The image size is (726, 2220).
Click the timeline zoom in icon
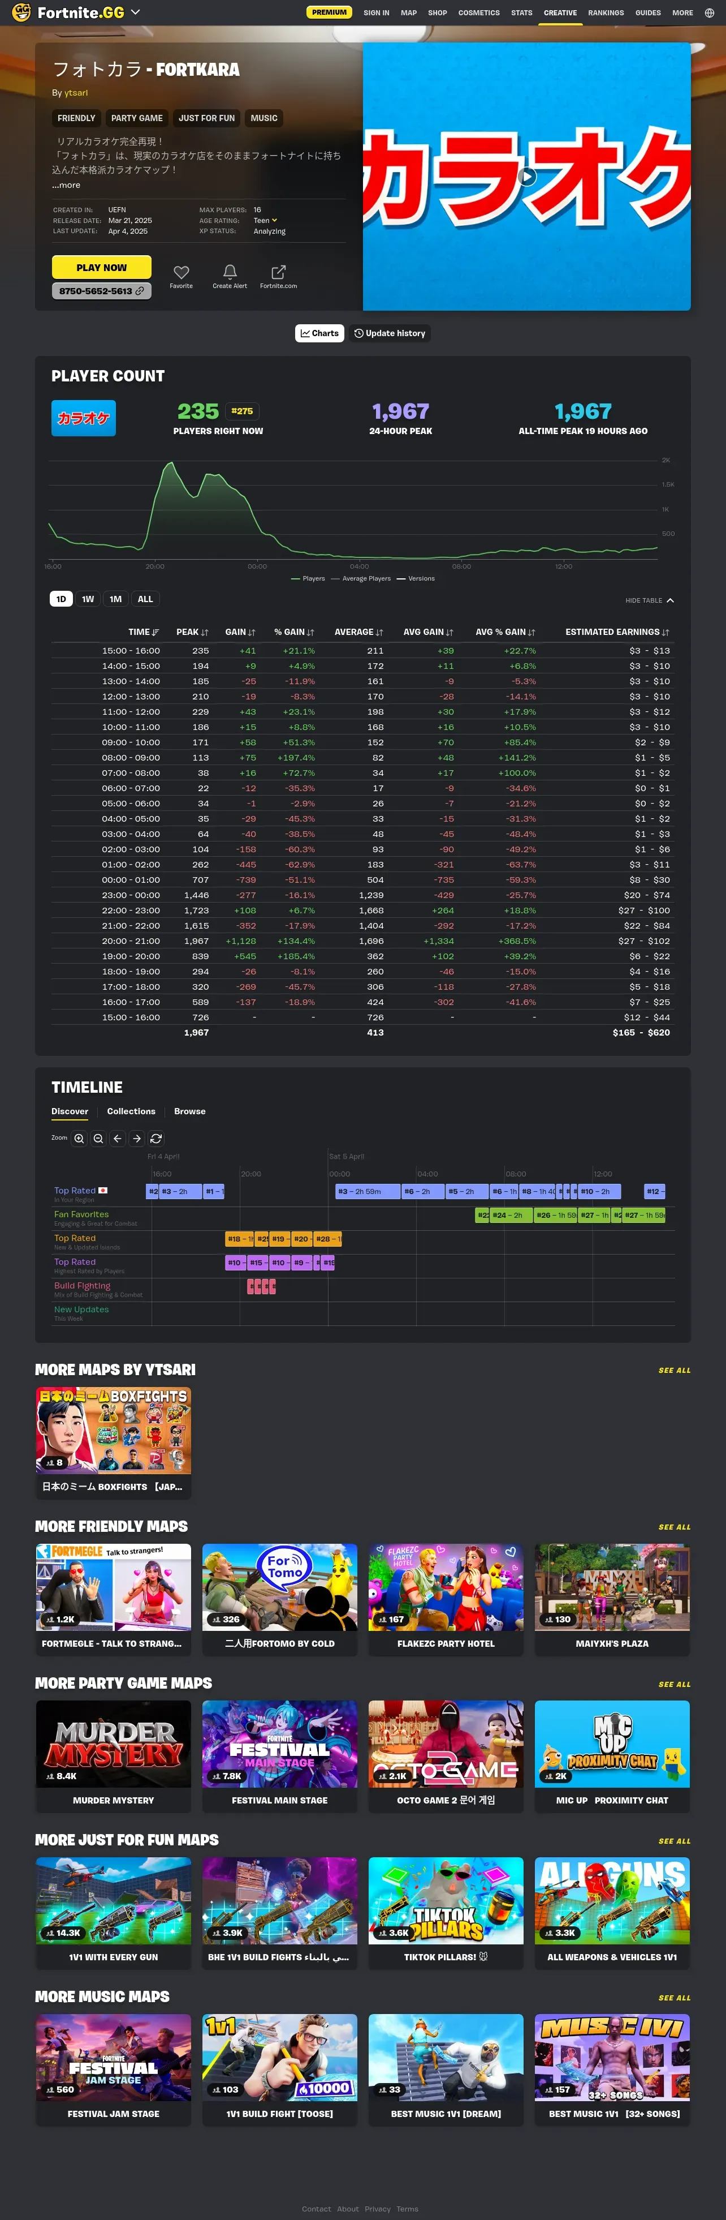coord(79,1139)
